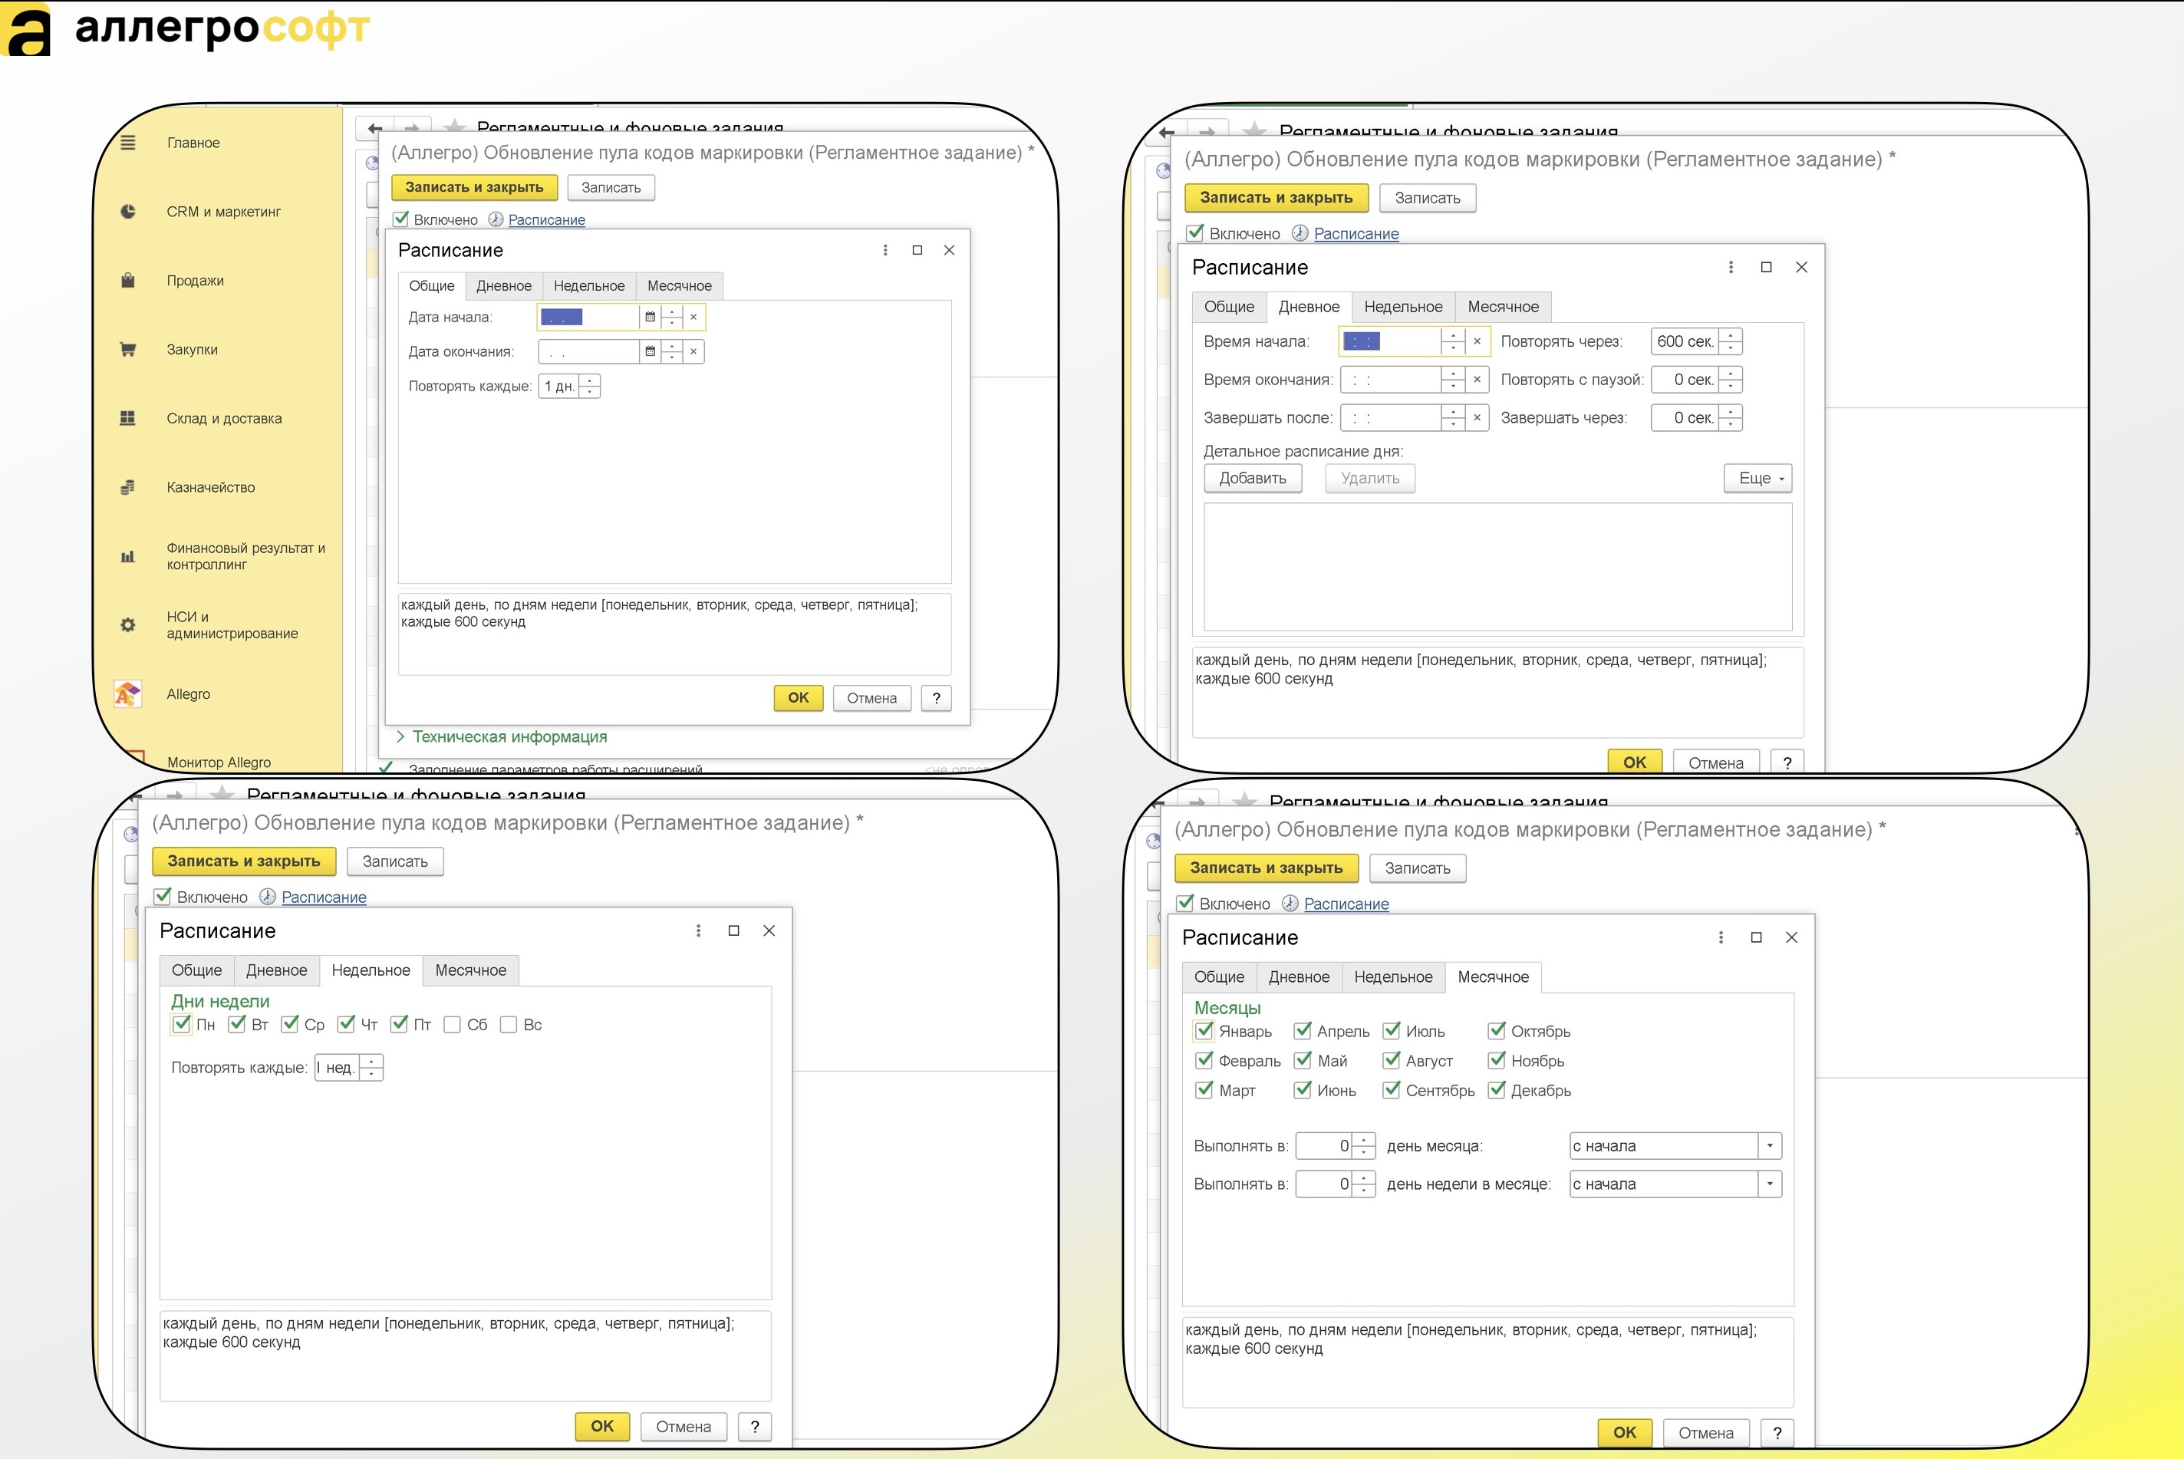The height and width of the screenshot is (1459, 2184).
Task: Uncheck the Пн weekday checkbox
Action: 182,1025
